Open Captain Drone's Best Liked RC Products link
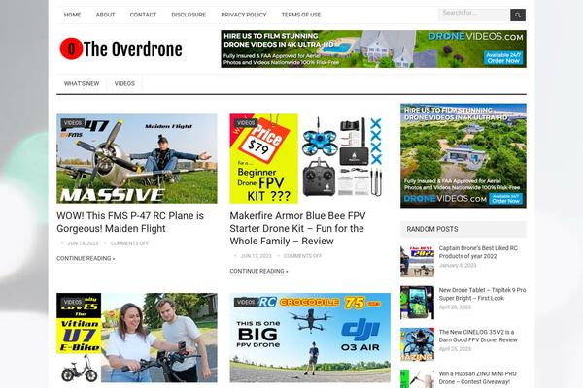 478,252
